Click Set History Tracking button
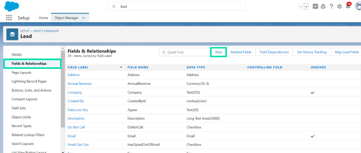 [x=312, y=52]
